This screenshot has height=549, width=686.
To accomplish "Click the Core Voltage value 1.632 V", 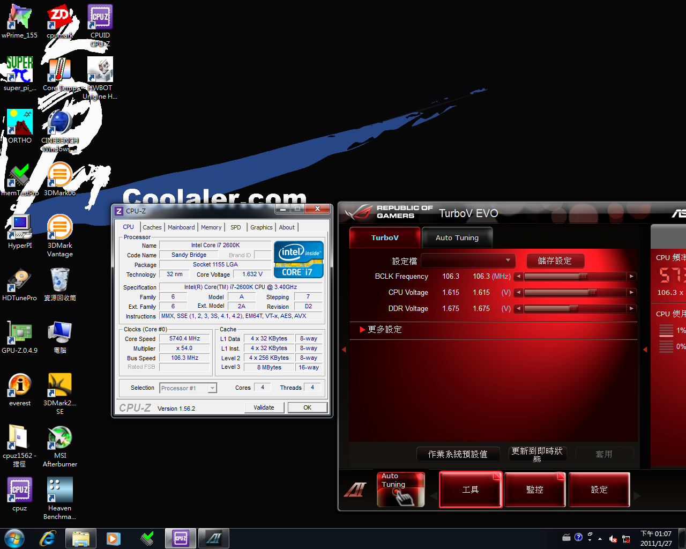I will [252, 274].
